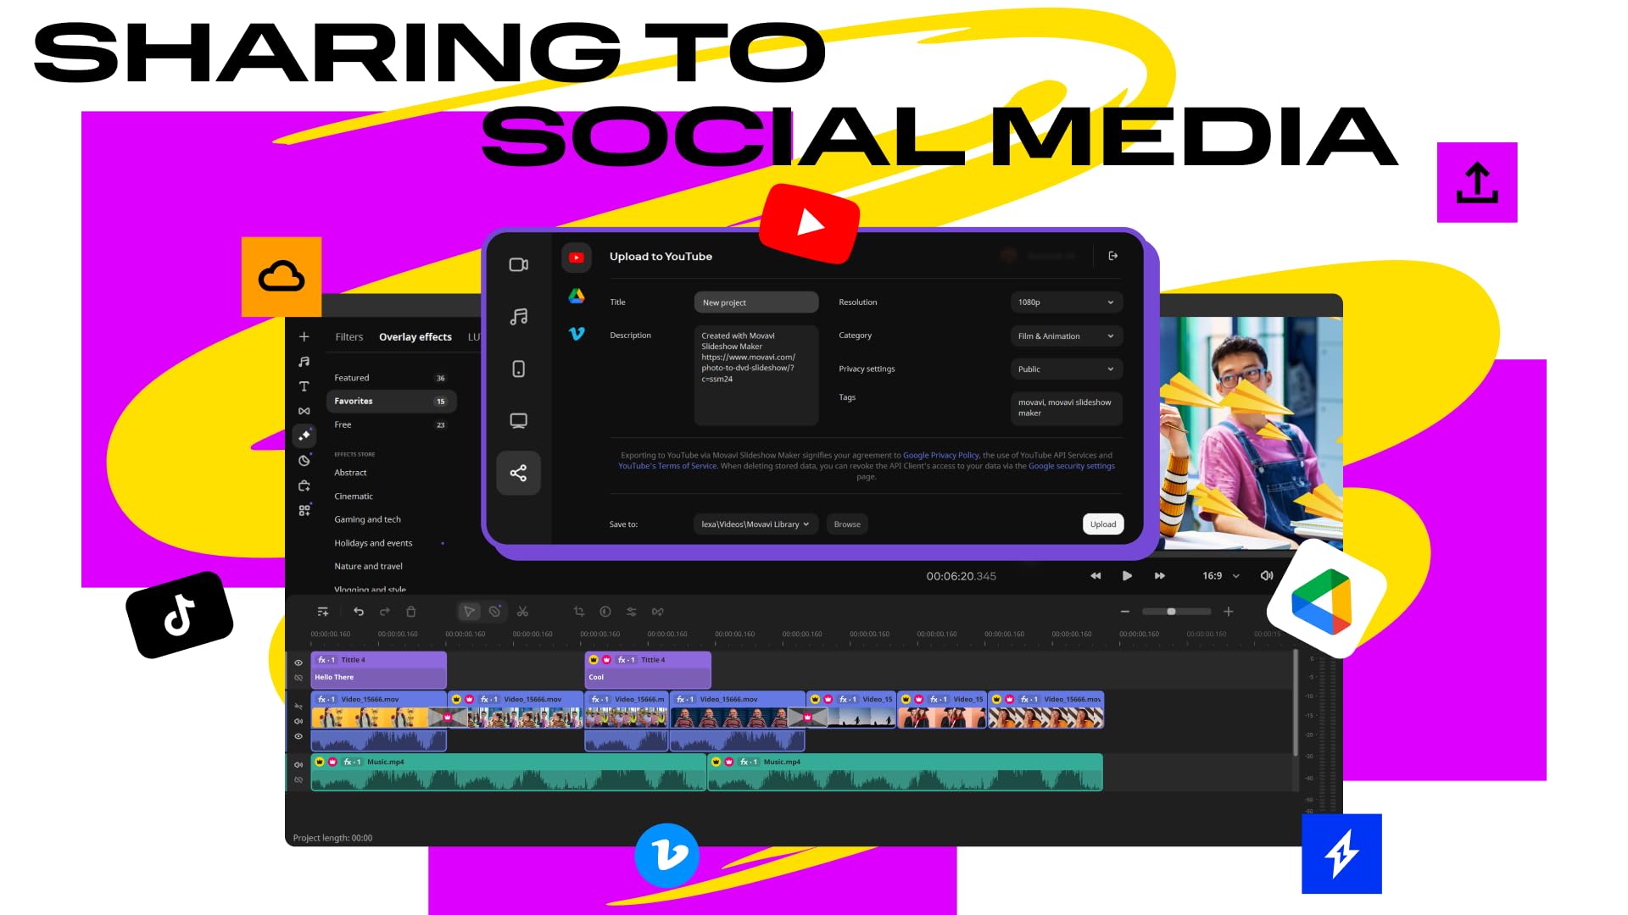The width and height of the screenshot is (1628, 915).
Task: Split the clip with scissors tool
Action: click(x=522, y=612)
